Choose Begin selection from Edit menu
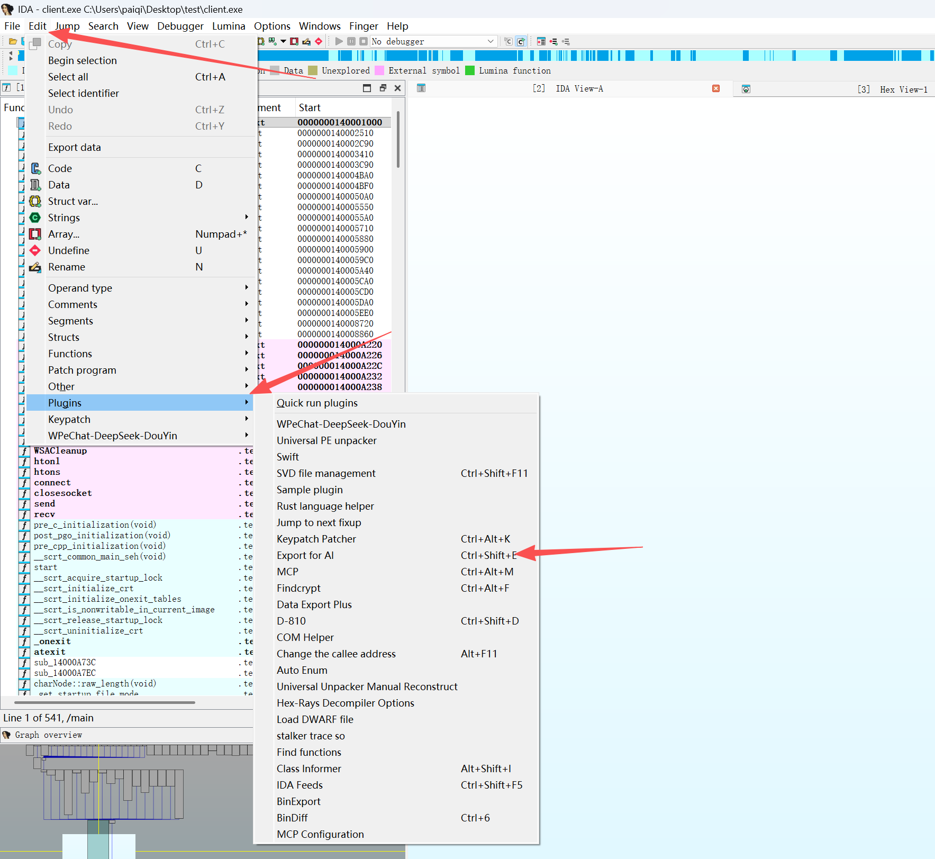935x859 pixels. tap(142, 60)
